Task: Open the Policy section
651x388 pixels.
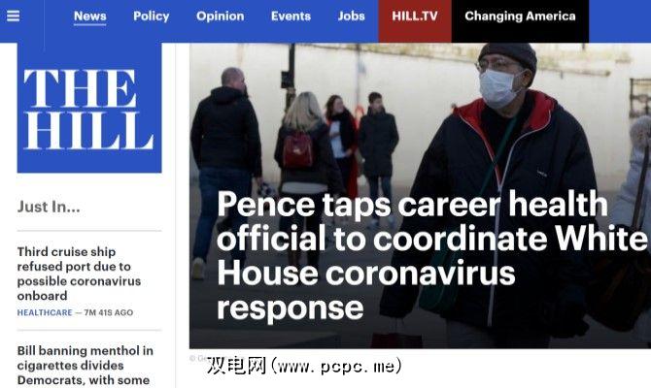Action: (152, 16)
